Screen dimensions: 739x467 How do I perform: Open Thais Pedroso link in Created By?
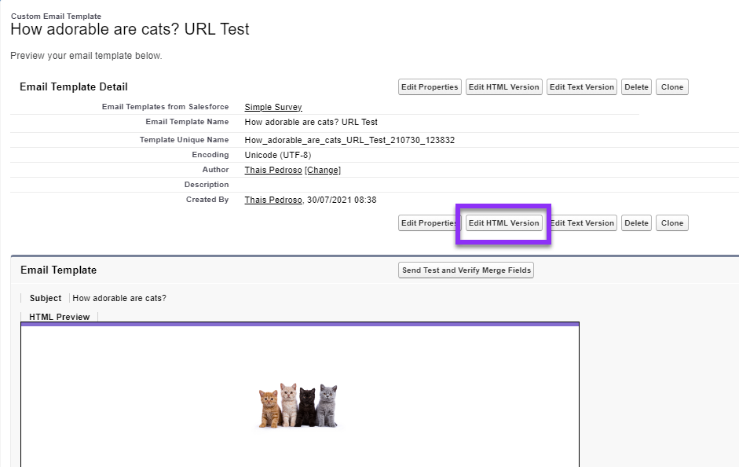point(273,200)
